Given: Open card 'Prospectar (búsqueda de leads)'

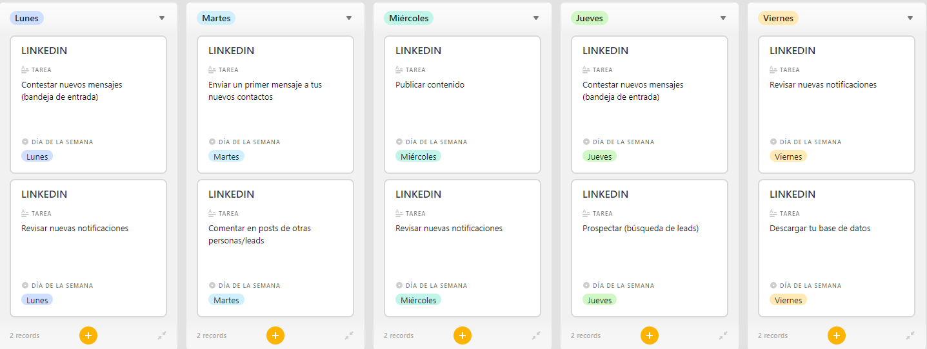Looking at the screenshot, I should 650,249.
